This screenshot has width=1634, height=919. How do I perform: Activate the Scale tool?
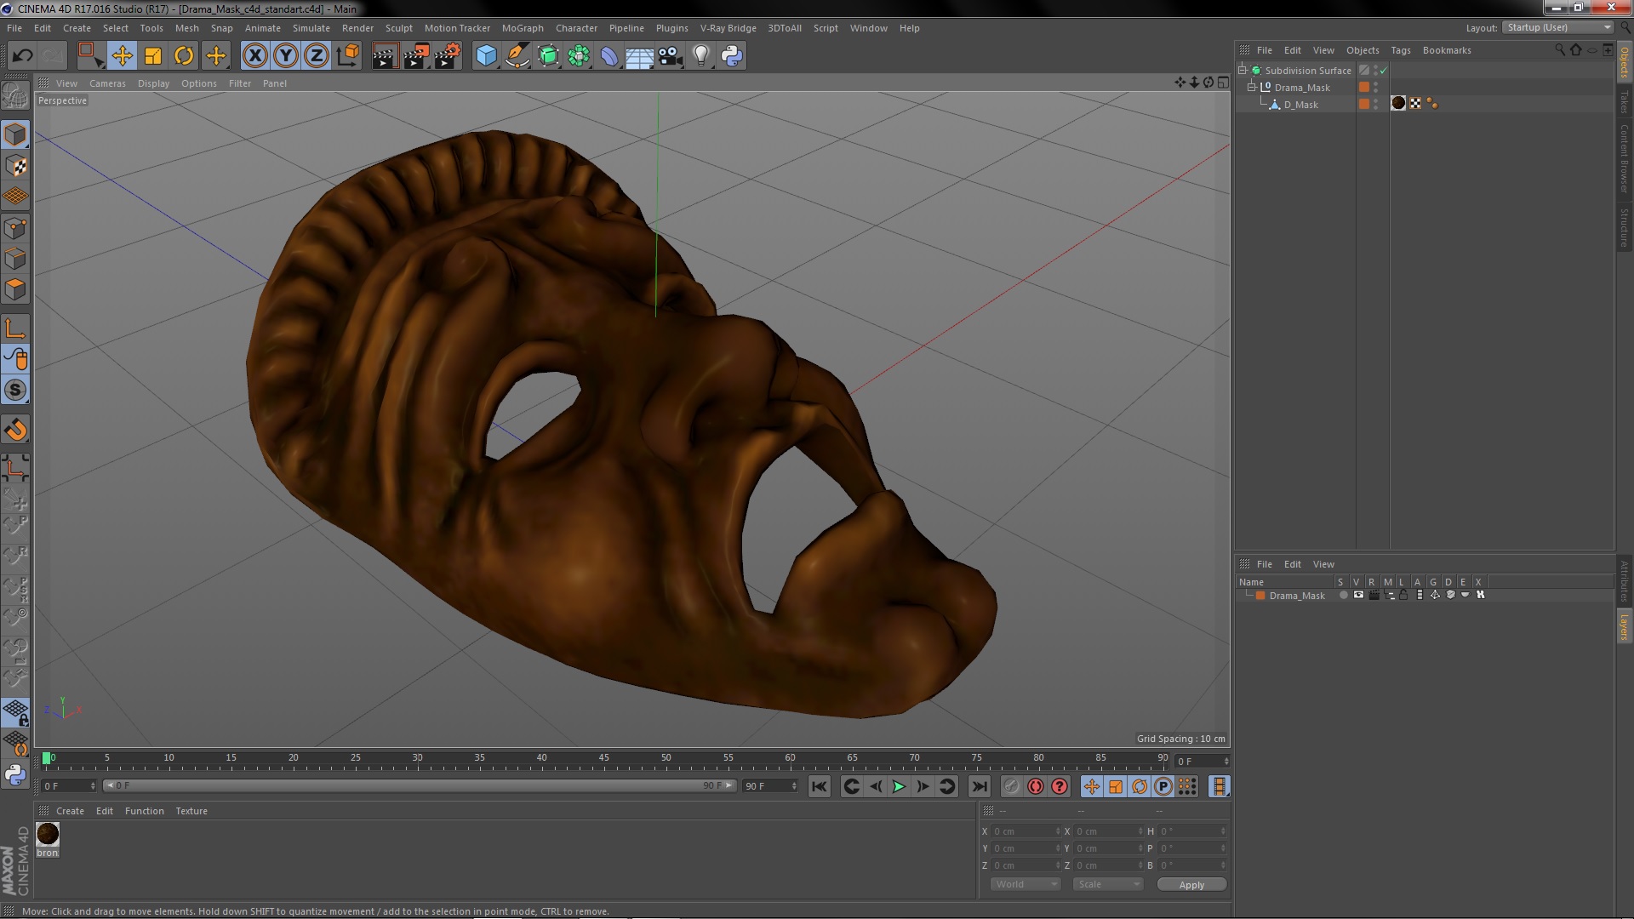coord(153,56)
